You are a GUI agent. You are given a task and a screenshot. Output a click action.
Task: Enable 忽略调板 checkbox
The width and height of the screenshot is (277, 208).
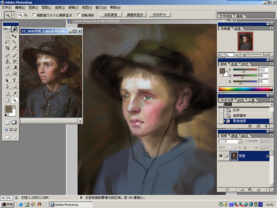79,15
